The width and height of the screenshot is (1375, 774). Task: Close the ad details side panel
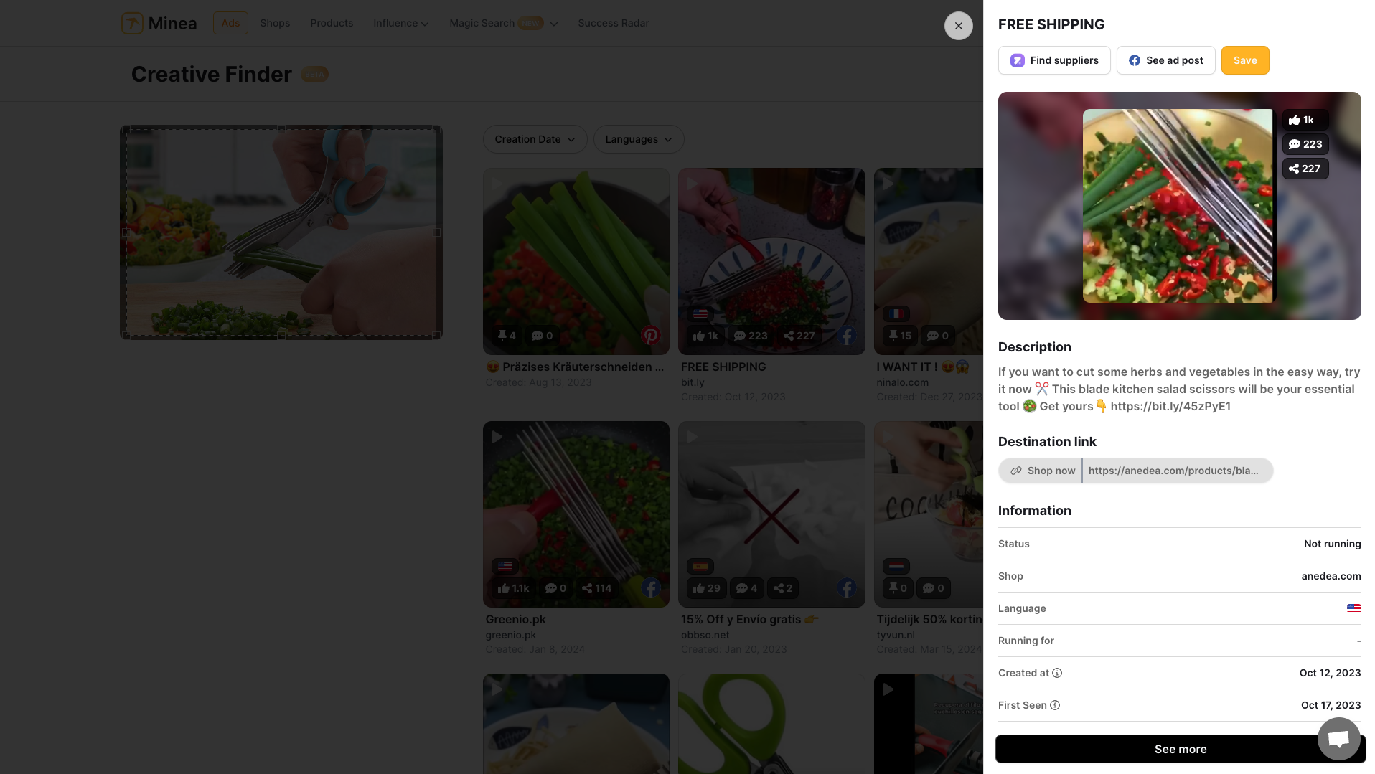pos(958,26)
